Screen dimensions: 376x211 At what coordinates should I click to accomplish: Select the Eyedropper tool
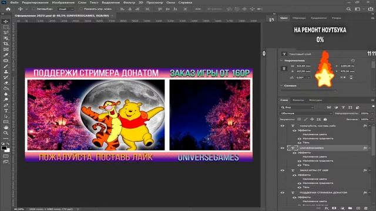tap(6, 55)
